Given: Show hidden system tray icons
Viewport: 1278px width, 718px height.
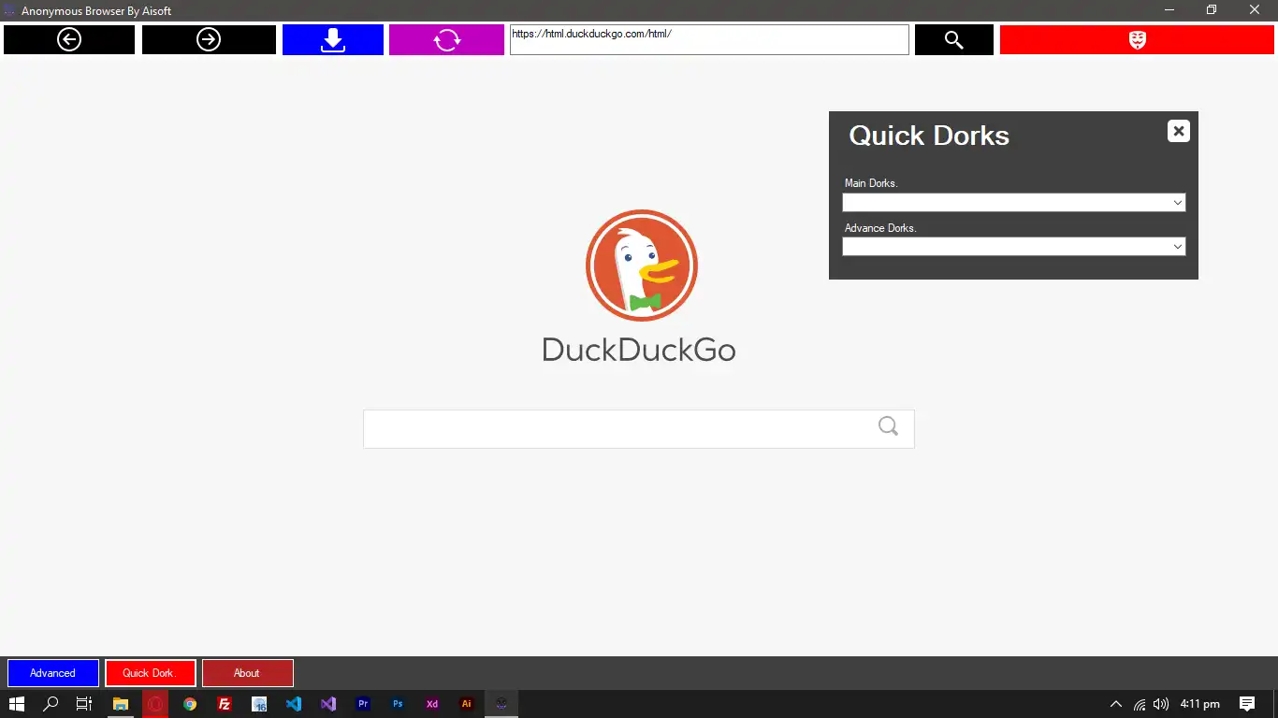Looking at the screenshot, I should pyautogui.click(x=1116, y=704).
